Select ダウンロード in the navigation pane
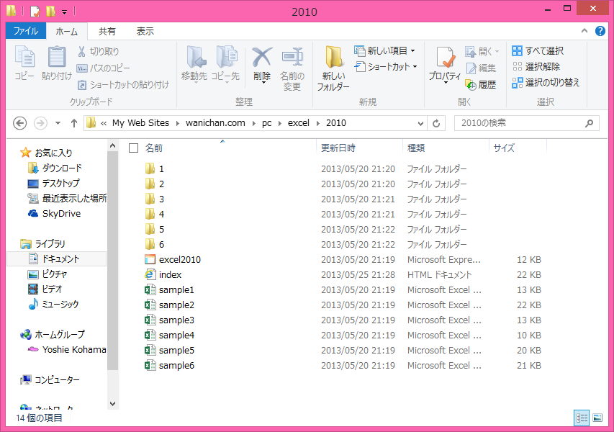 pos(55,168)
